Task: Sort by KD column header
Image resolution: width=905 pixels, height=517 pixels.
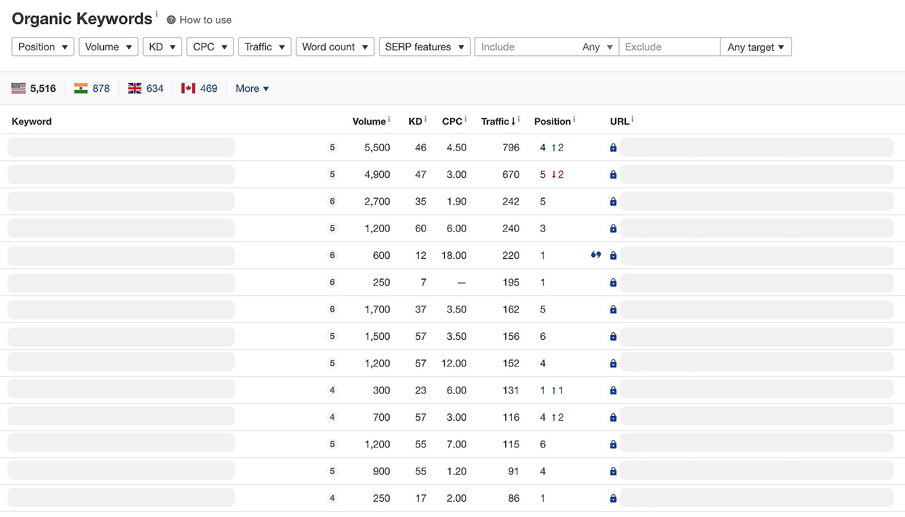Action: [415, 121]
